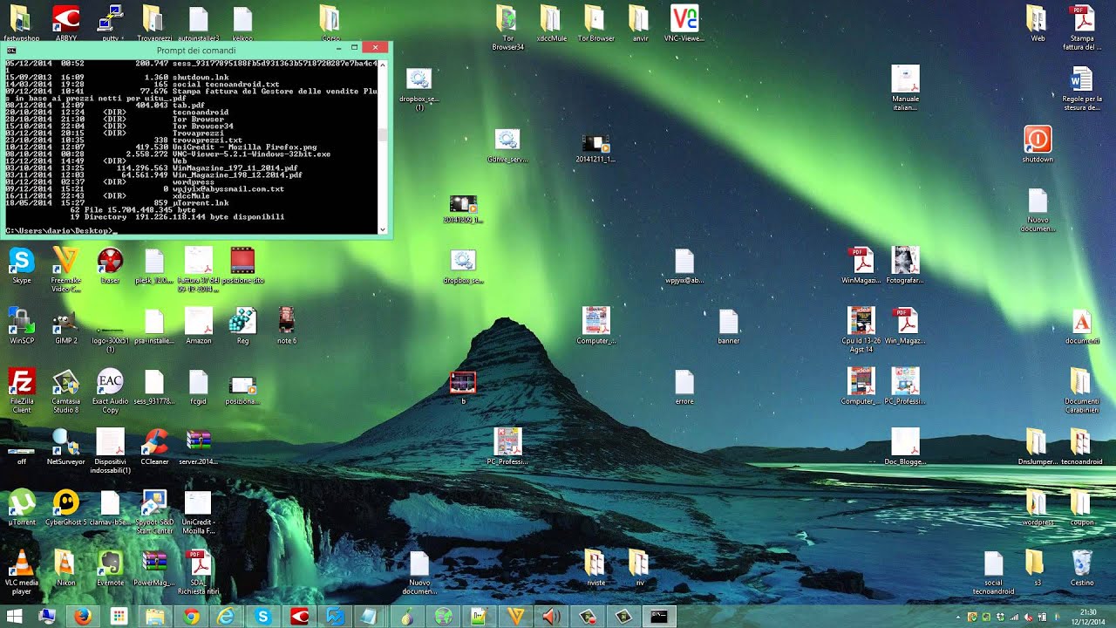This screenshot has height=628, width=1116.
Task: Show hidden system tray icons arrow
Action: tap(958, 618)
